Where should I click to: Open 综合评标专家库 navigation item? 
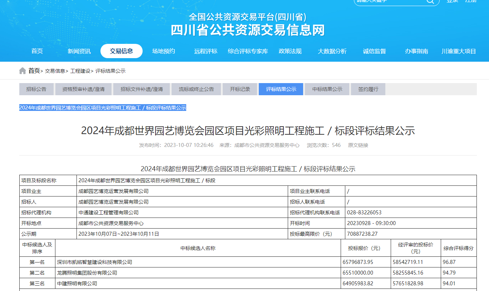248,51
